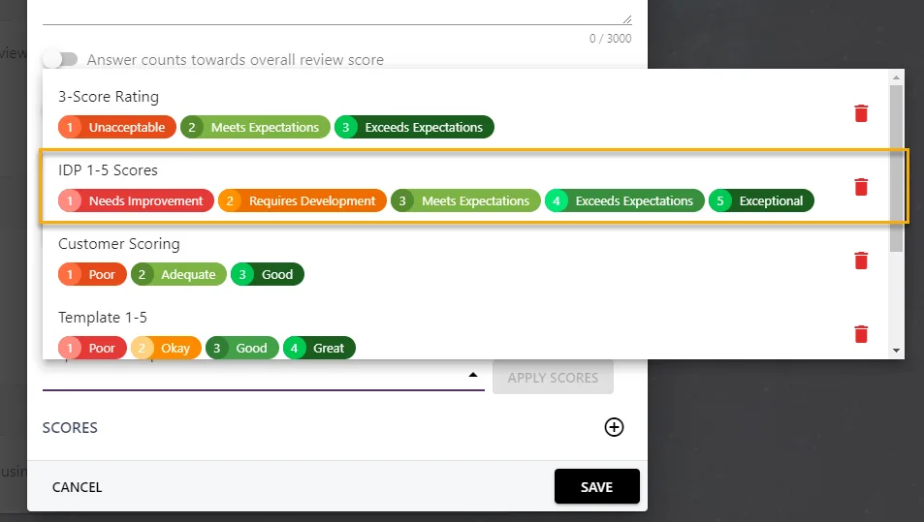Click the Good chip in Customer Scoring
This screenshot has width=924, height=522.
click(x=268, y=274)
